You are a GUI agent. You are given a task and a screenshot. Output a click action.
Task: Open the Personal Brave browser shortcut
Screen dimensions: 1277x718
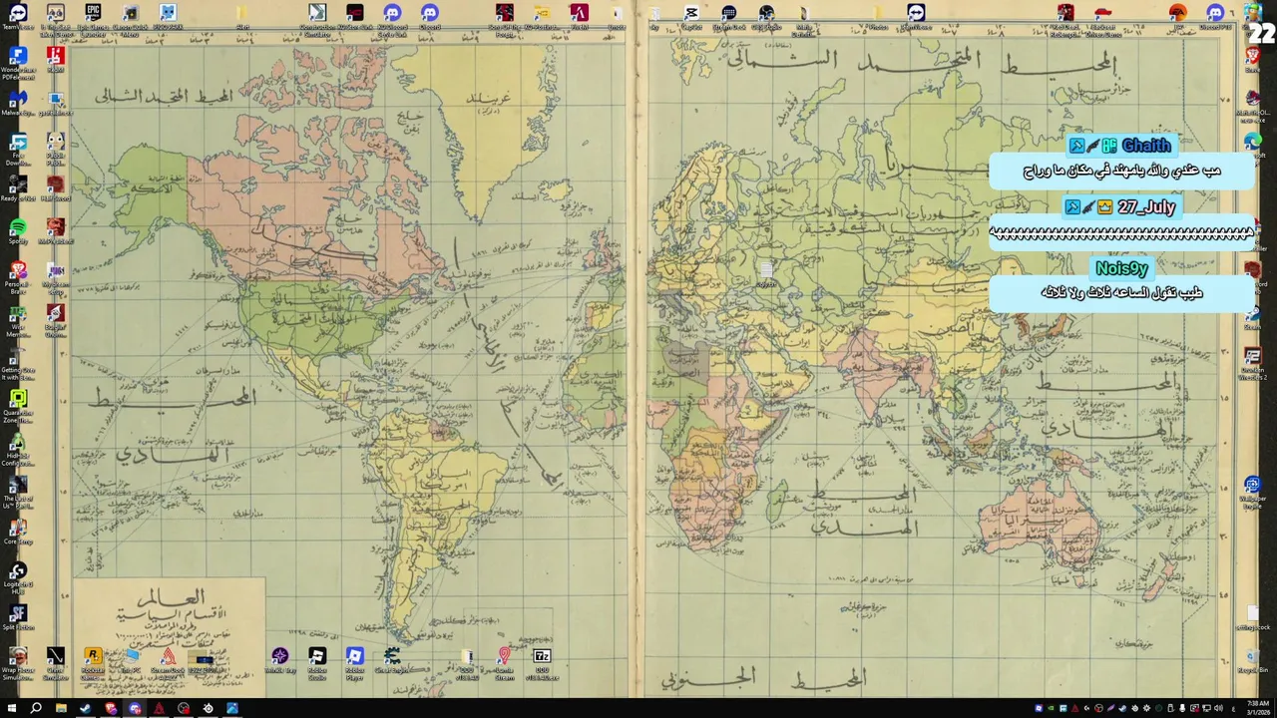18,275
